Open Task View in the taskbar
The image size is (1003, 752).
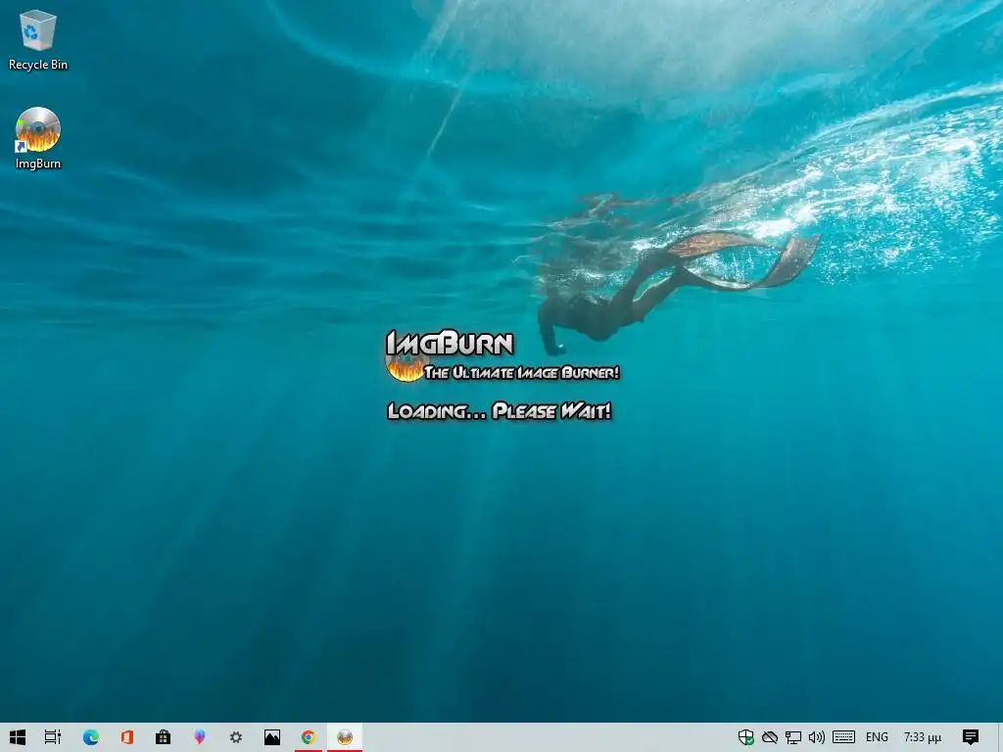tap(53, 737)
